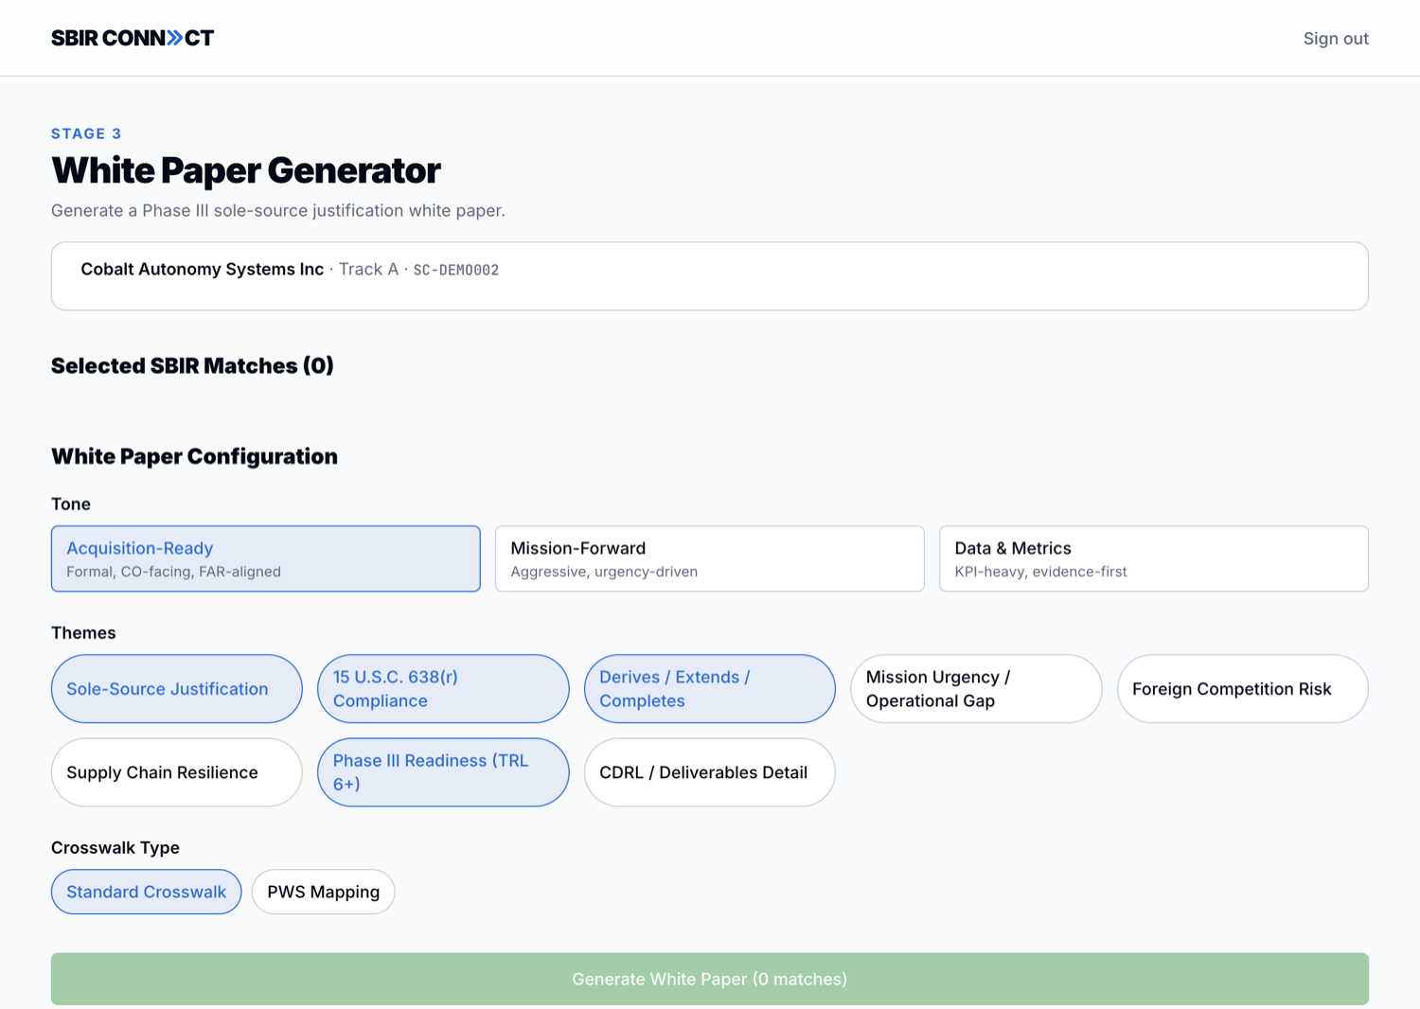Click the Track A label
Image resolution: width=1420 pixels, height=1009 pixels.
point(368,270)
